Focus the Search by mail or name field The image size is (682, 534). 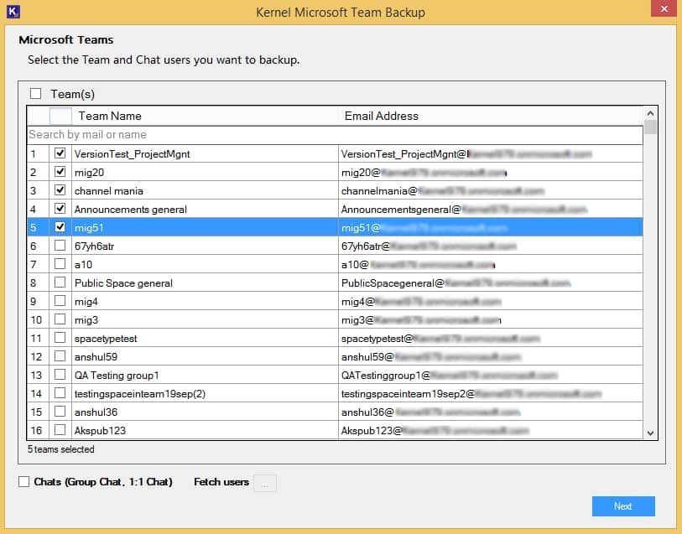335,135
